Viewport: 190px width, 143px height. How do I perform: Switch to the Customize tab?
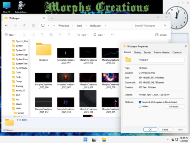177,52
